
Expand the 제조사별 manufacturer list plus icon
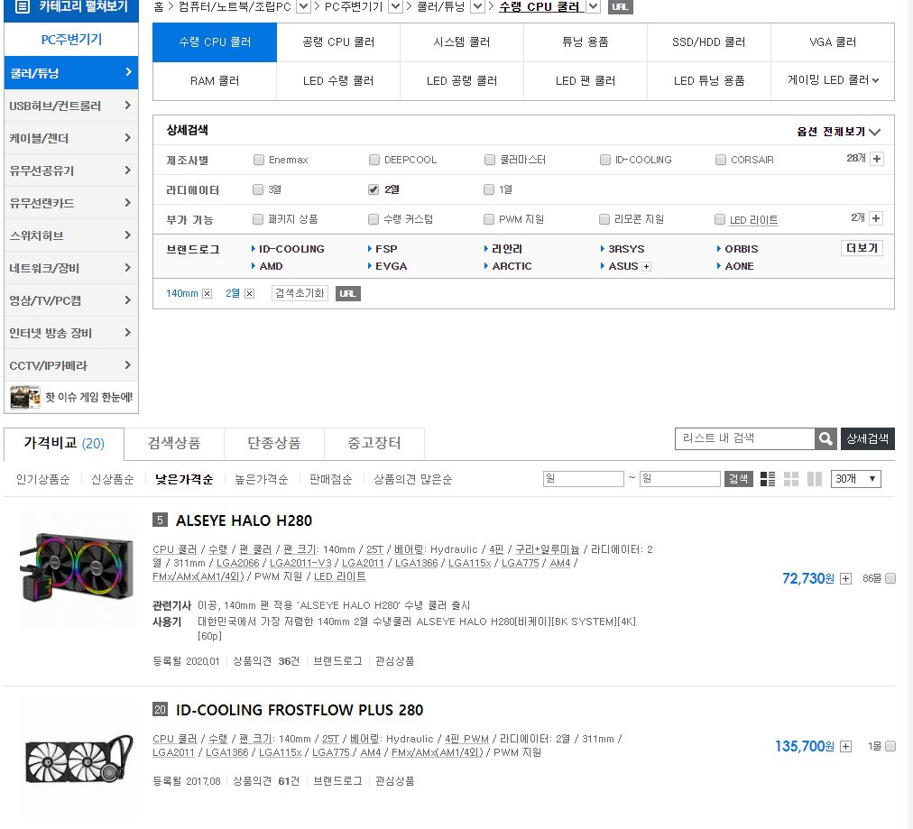pyautogui.click(x=877, y=159)
